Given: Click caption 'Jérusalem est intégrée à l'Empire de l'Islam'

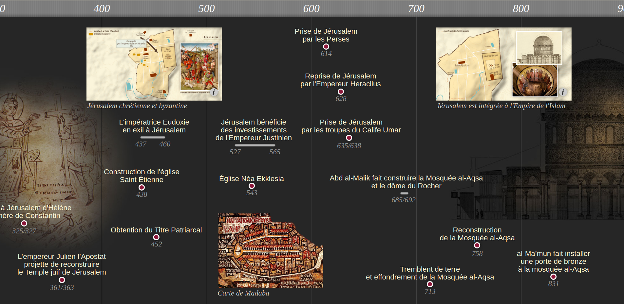Looking at the screenshot, I should click(x=501, y=106).
